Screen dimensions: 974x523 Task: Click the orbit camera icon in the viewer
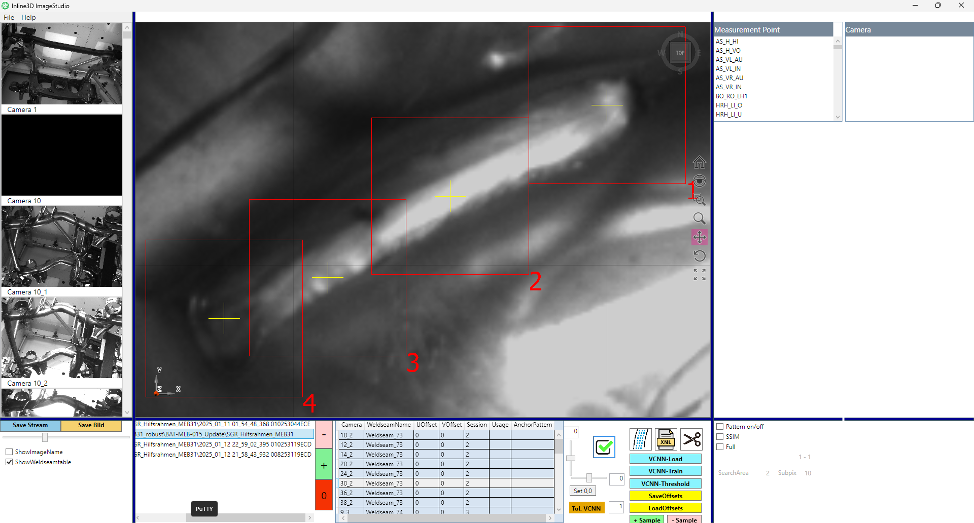click(700, 181)
